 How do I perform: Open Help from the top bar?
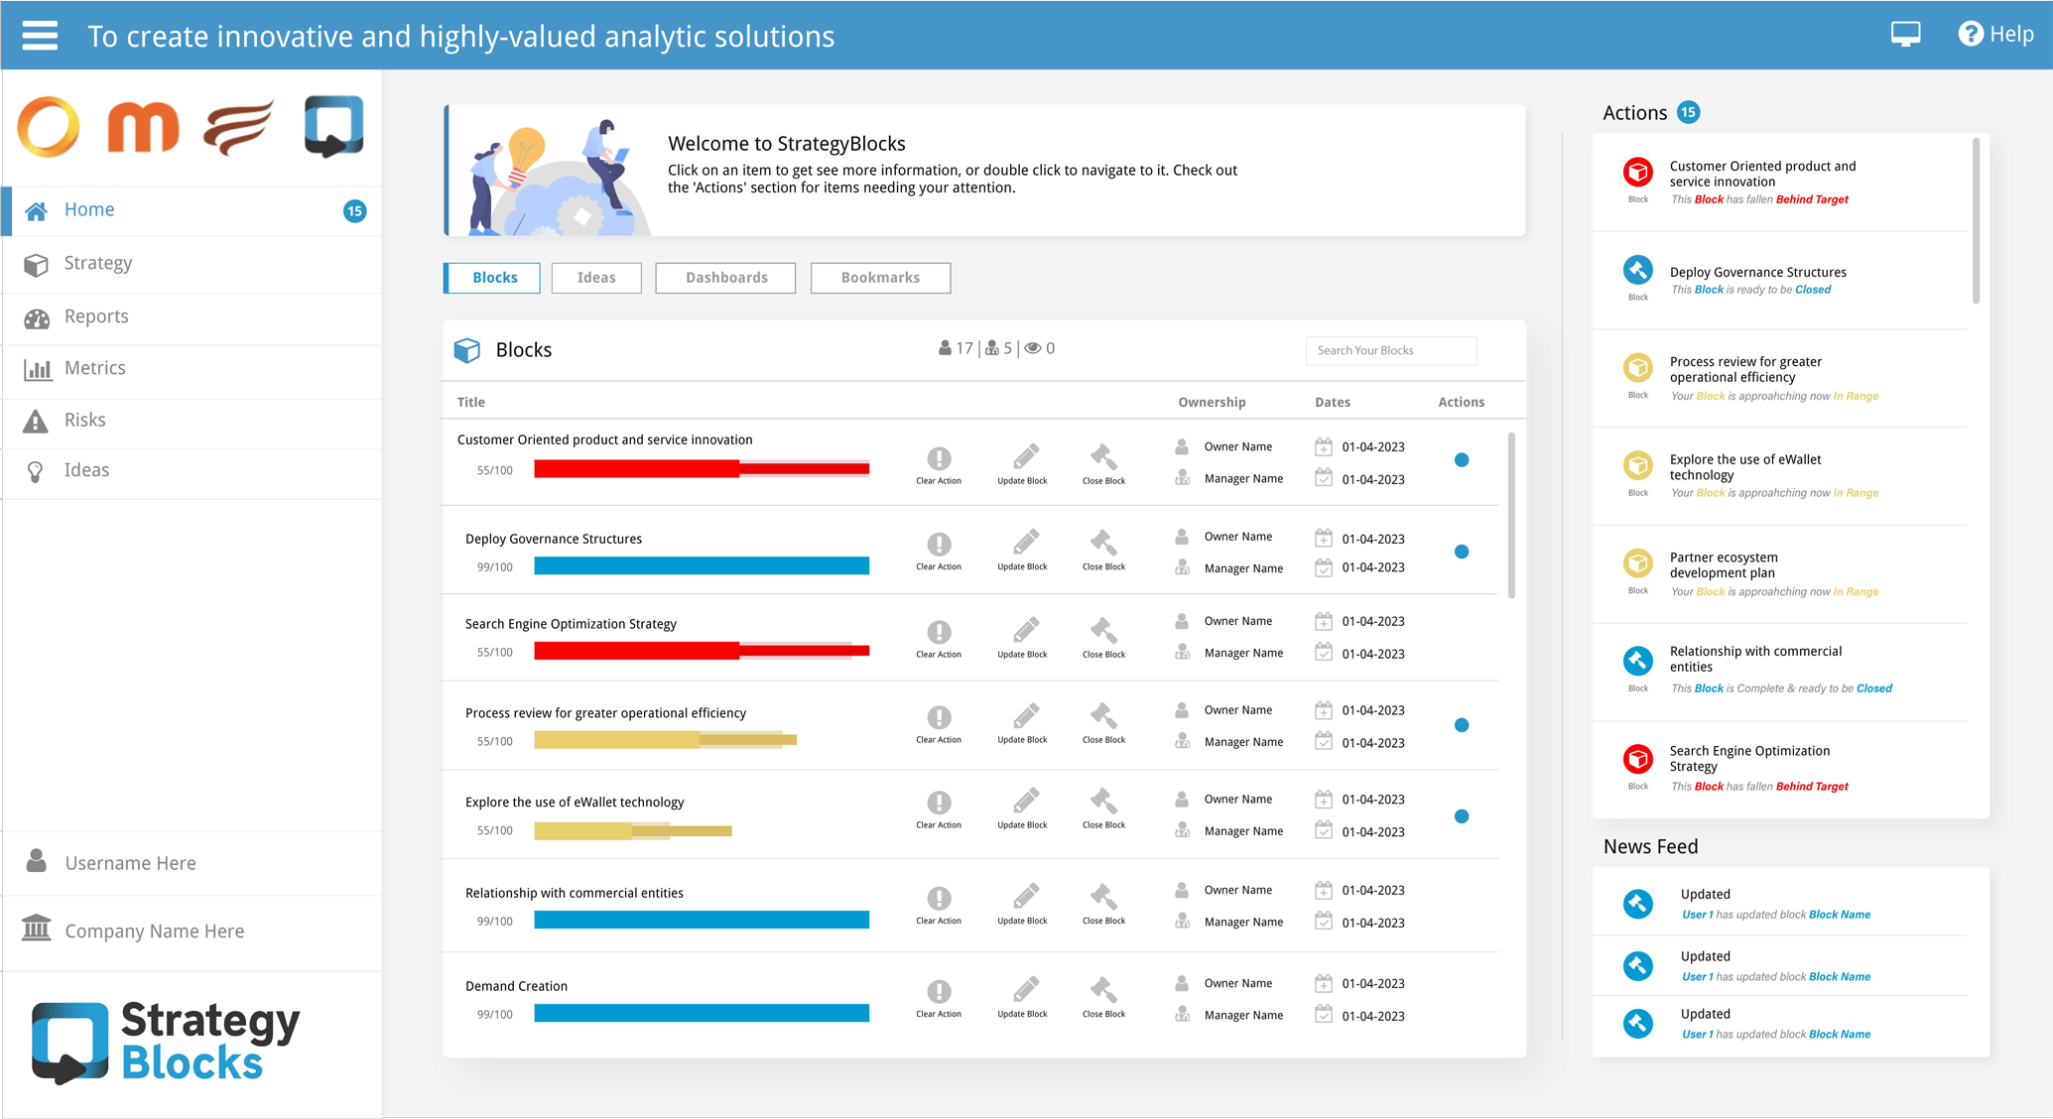pos(1995,34)
